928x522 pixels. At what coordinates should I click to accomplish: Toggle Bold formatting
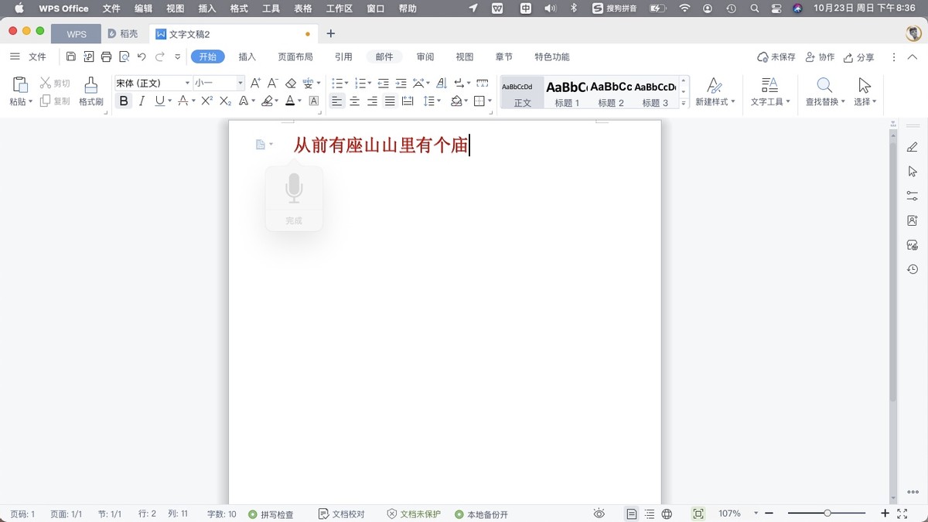[124, 101]
